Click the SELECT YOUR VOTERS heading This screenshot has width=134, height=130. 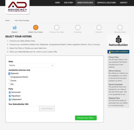[18, 37]
